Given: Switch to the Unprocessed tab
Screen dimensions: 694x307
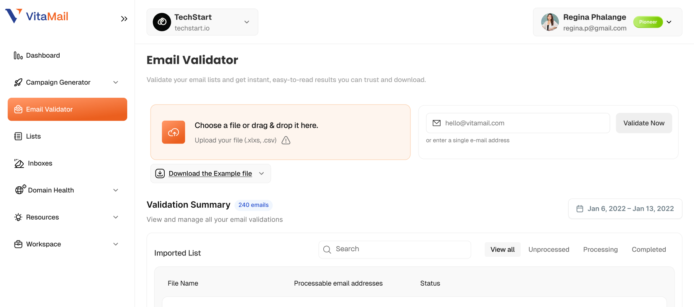Looking at the screenshot, I should [549, 249].
